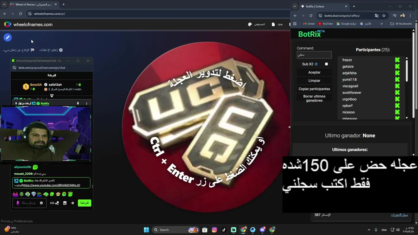Open Discord from the taskbar
The width and height of the screenshot is (418, 235).
263,230
